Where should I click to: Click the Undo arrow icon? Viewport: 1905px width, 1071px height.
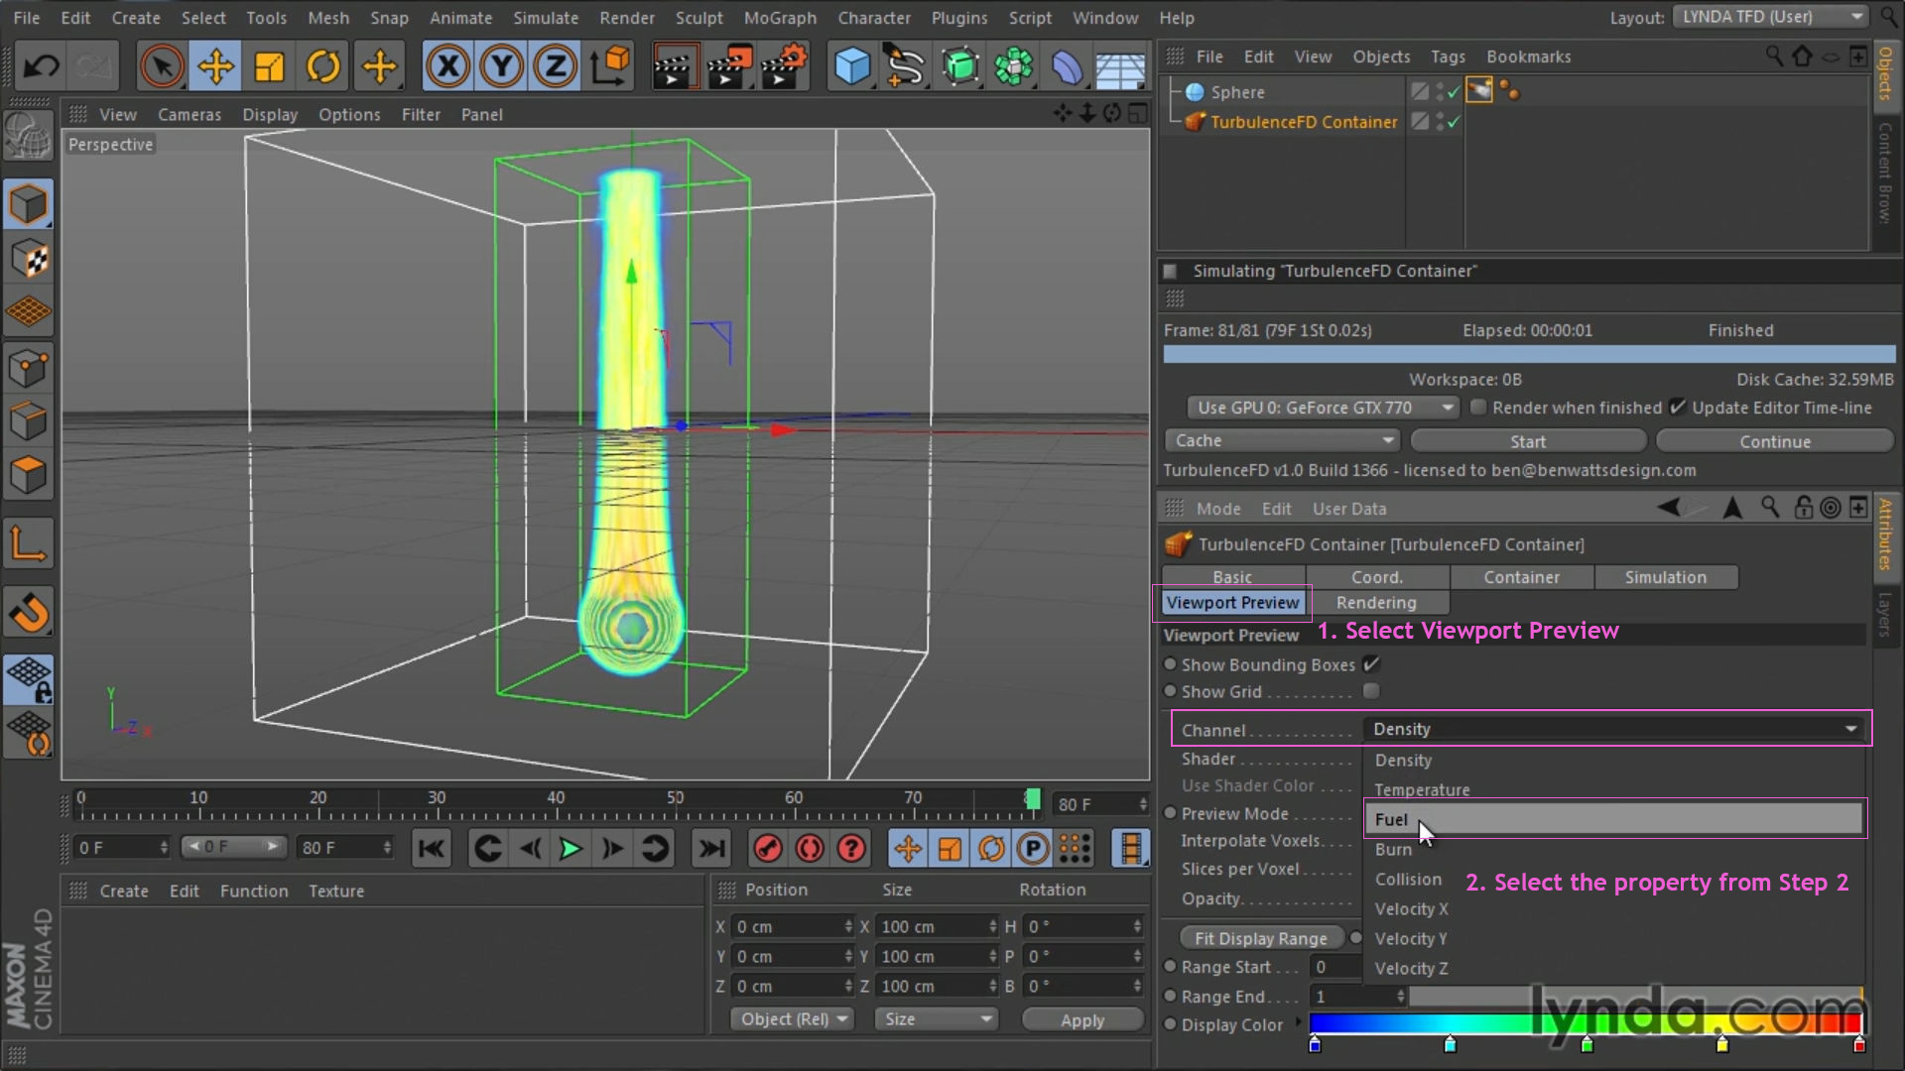point(41,66)
